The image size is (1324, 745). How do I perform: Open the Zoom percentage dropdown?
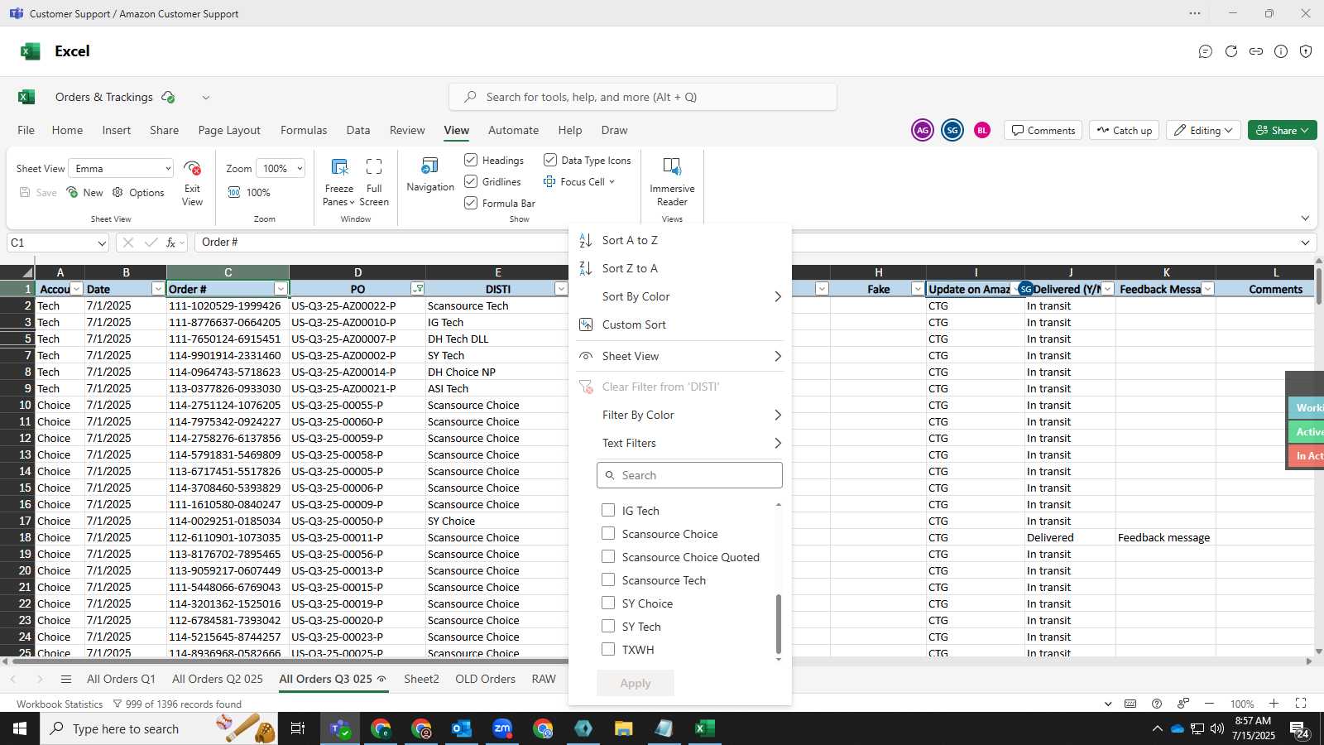point(281,168)
